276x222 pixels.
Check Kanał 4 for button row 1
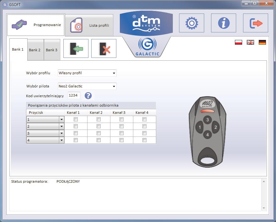144,119
